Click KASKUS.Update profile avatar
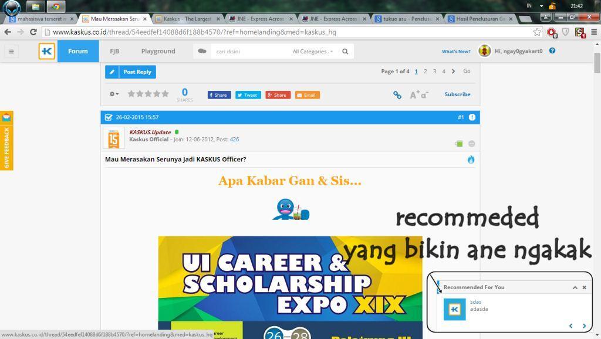The height and width of the screenshot is (339, 601). click(114, 138)
